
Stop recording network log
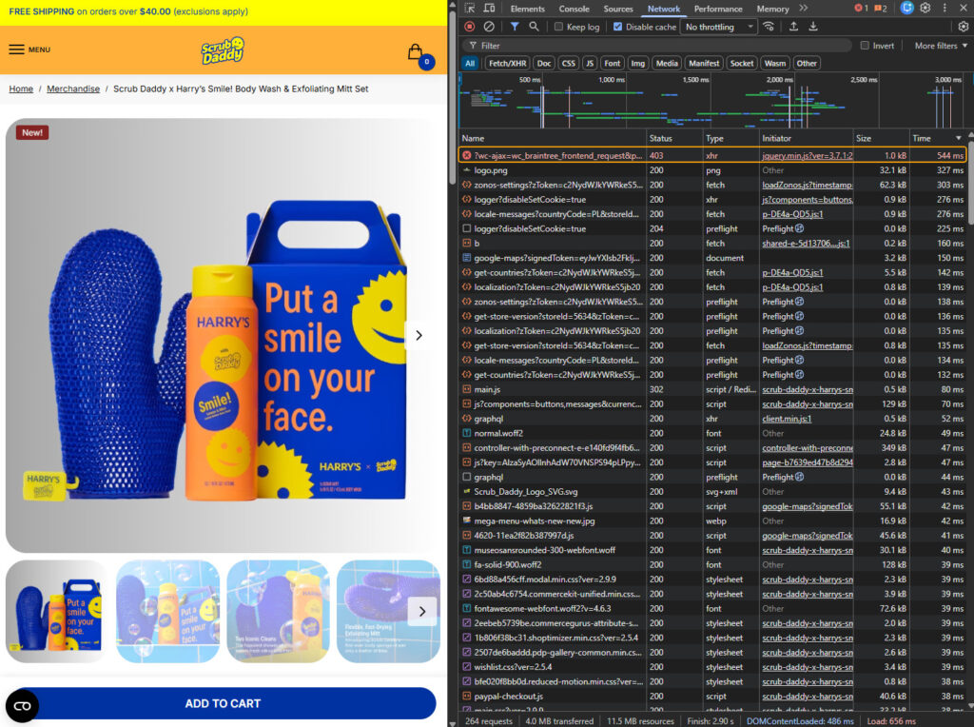point(470,27)
